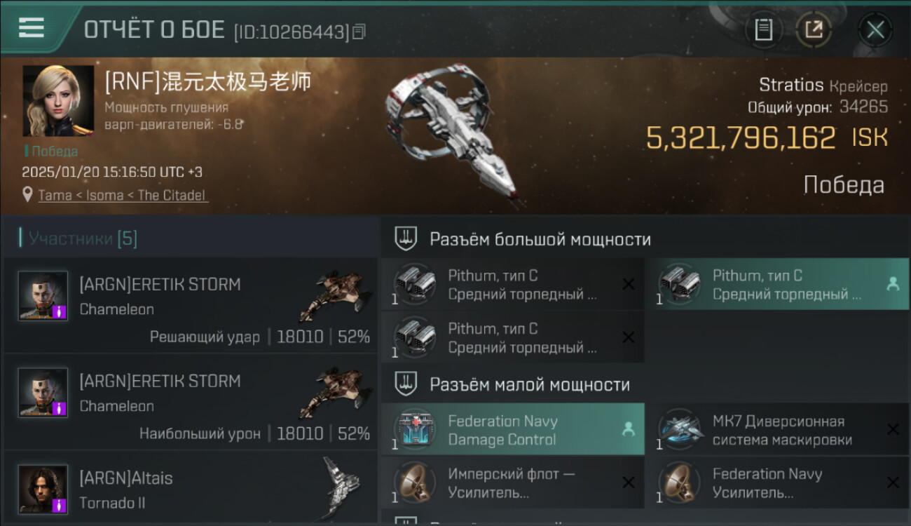Screen dimensions: 911x526
Task: Close the battle report window
Action: (x=875, y=29)
